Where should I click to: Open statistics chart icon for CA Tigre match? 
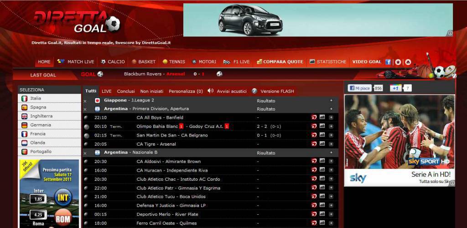pos(322,144)
